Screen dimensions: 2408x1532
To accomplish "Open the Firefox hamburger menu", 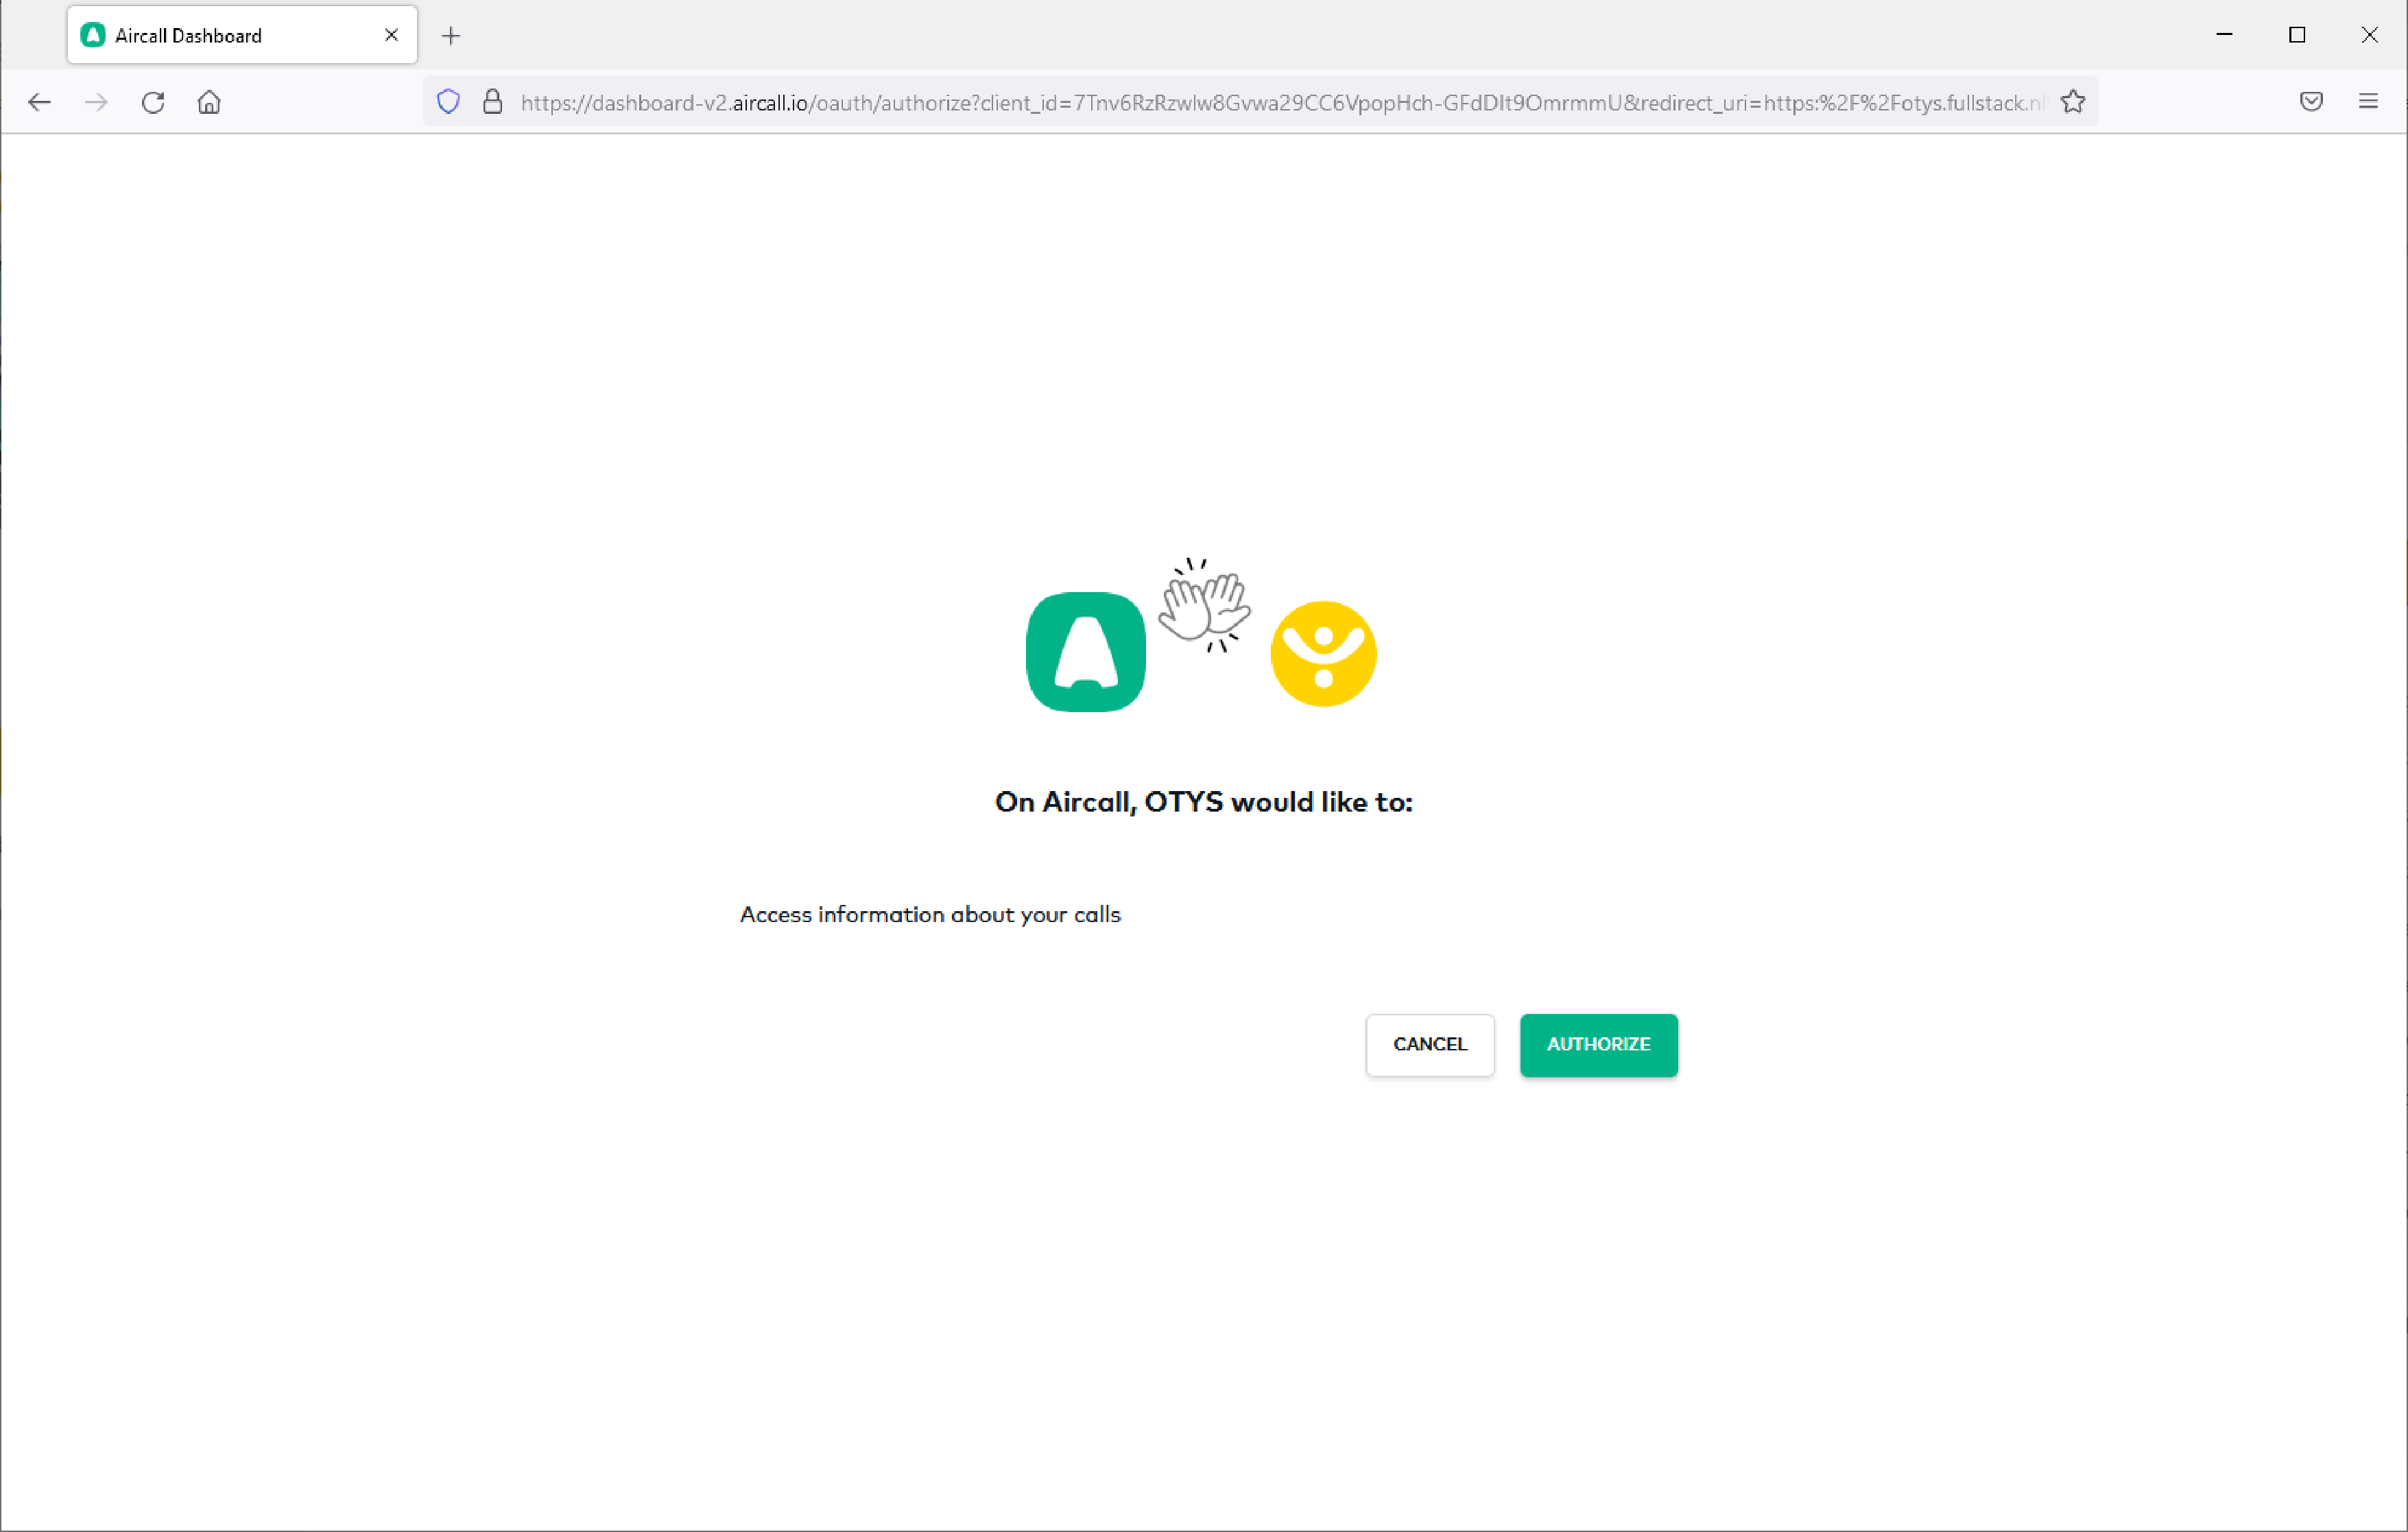I will tap(2368, 102).
